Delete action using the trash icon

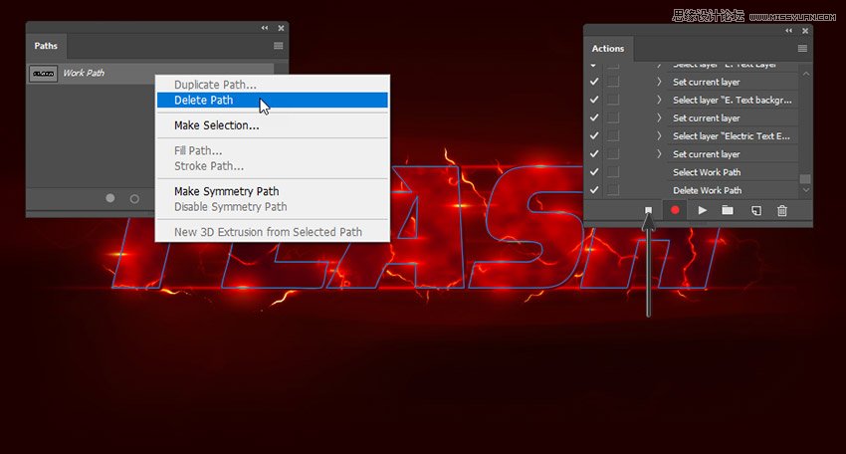(782, 210)
